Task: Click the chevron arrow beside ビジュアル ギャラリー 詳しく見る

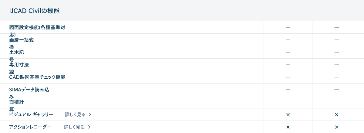Action: point(90,114)
